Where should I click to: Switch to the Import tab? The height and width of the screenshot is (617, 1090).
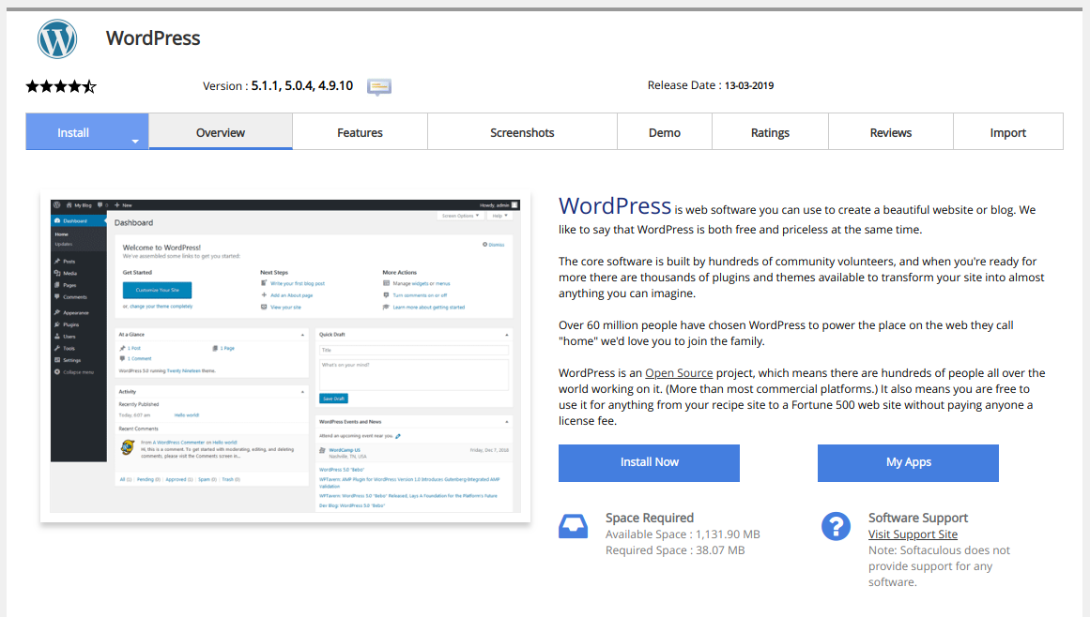1008,132
